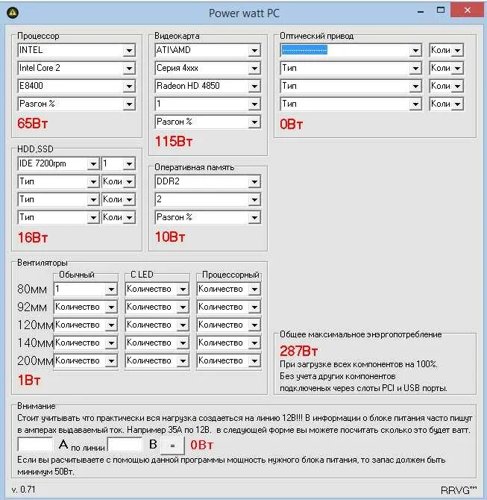Click the memory 10Вт power value

[170, 237]
